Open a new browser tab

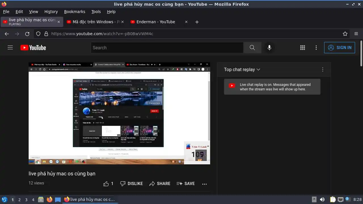click(x=197, y=22)
